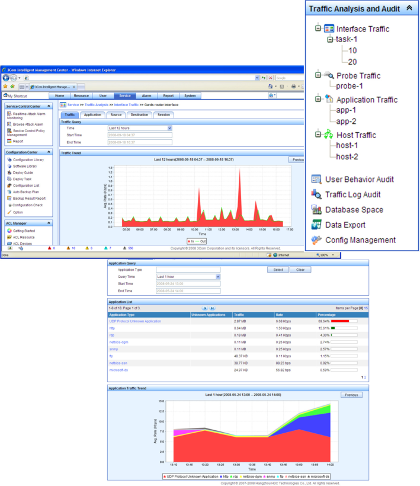Collapse Traffic Analysis and Audit panel
Viewport: 420px width, 486px height.
click(x=409, y=8)
